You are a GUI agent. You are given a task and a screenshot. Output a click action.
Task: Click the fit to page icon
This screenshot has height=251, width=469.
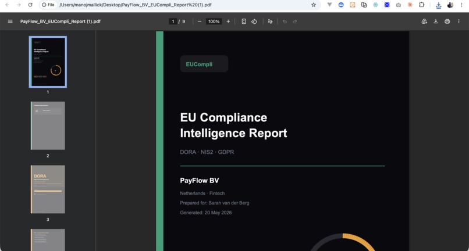pyautogui.click(x=244, y=21)
